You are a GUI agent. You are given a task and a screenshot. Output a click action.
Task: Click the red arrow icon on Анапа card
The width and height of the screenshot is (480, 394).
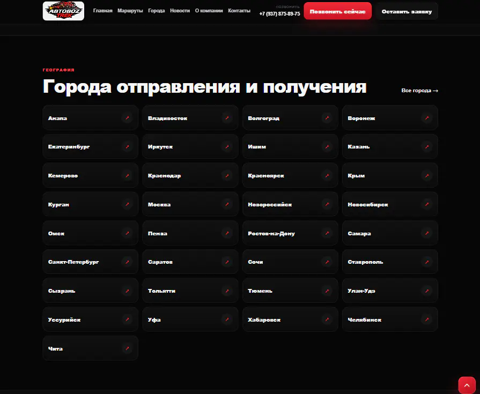point(127,118)
